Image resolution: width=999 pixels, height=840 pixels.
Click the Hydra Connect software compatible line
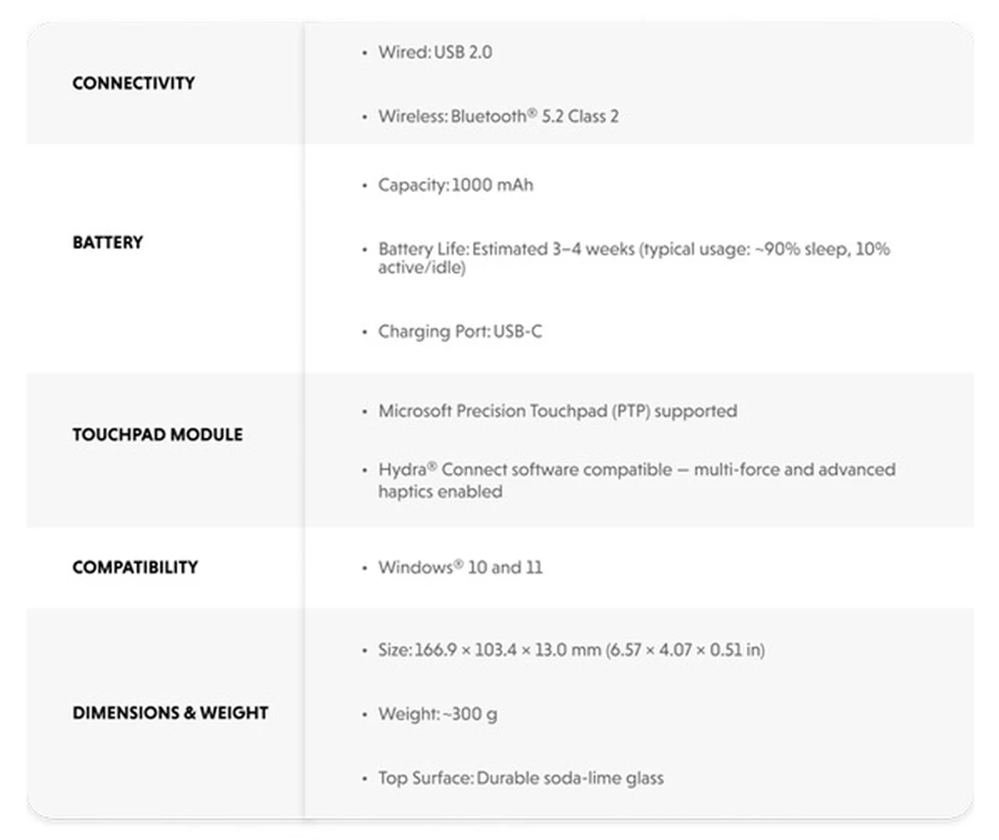click(x=636, y=469)
